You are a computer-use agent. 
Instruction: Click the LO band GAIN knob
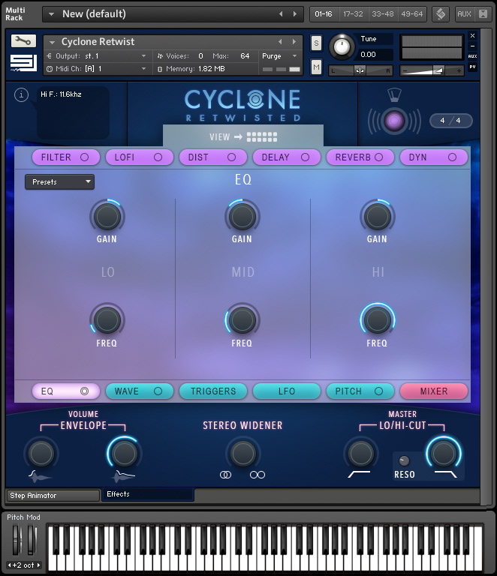click(x=107, y=217)
